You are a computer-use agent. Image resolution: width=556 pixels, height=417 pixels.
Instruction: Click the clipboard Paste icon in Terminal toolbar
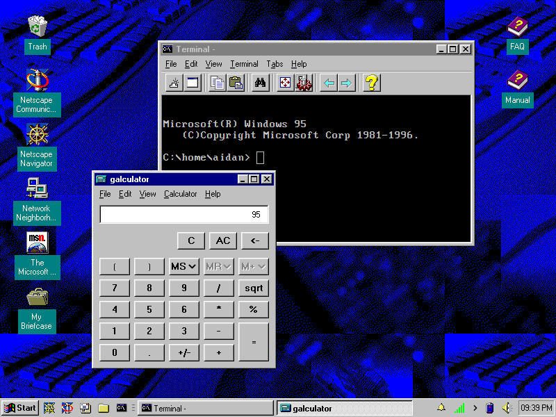click(x=236, y=83)
